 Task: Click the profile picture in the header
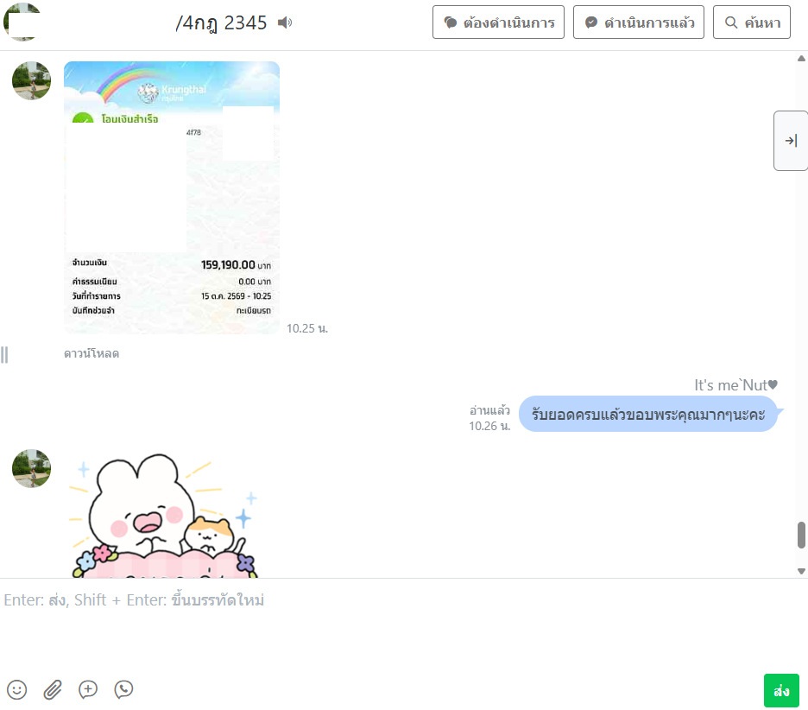[22, 22]
